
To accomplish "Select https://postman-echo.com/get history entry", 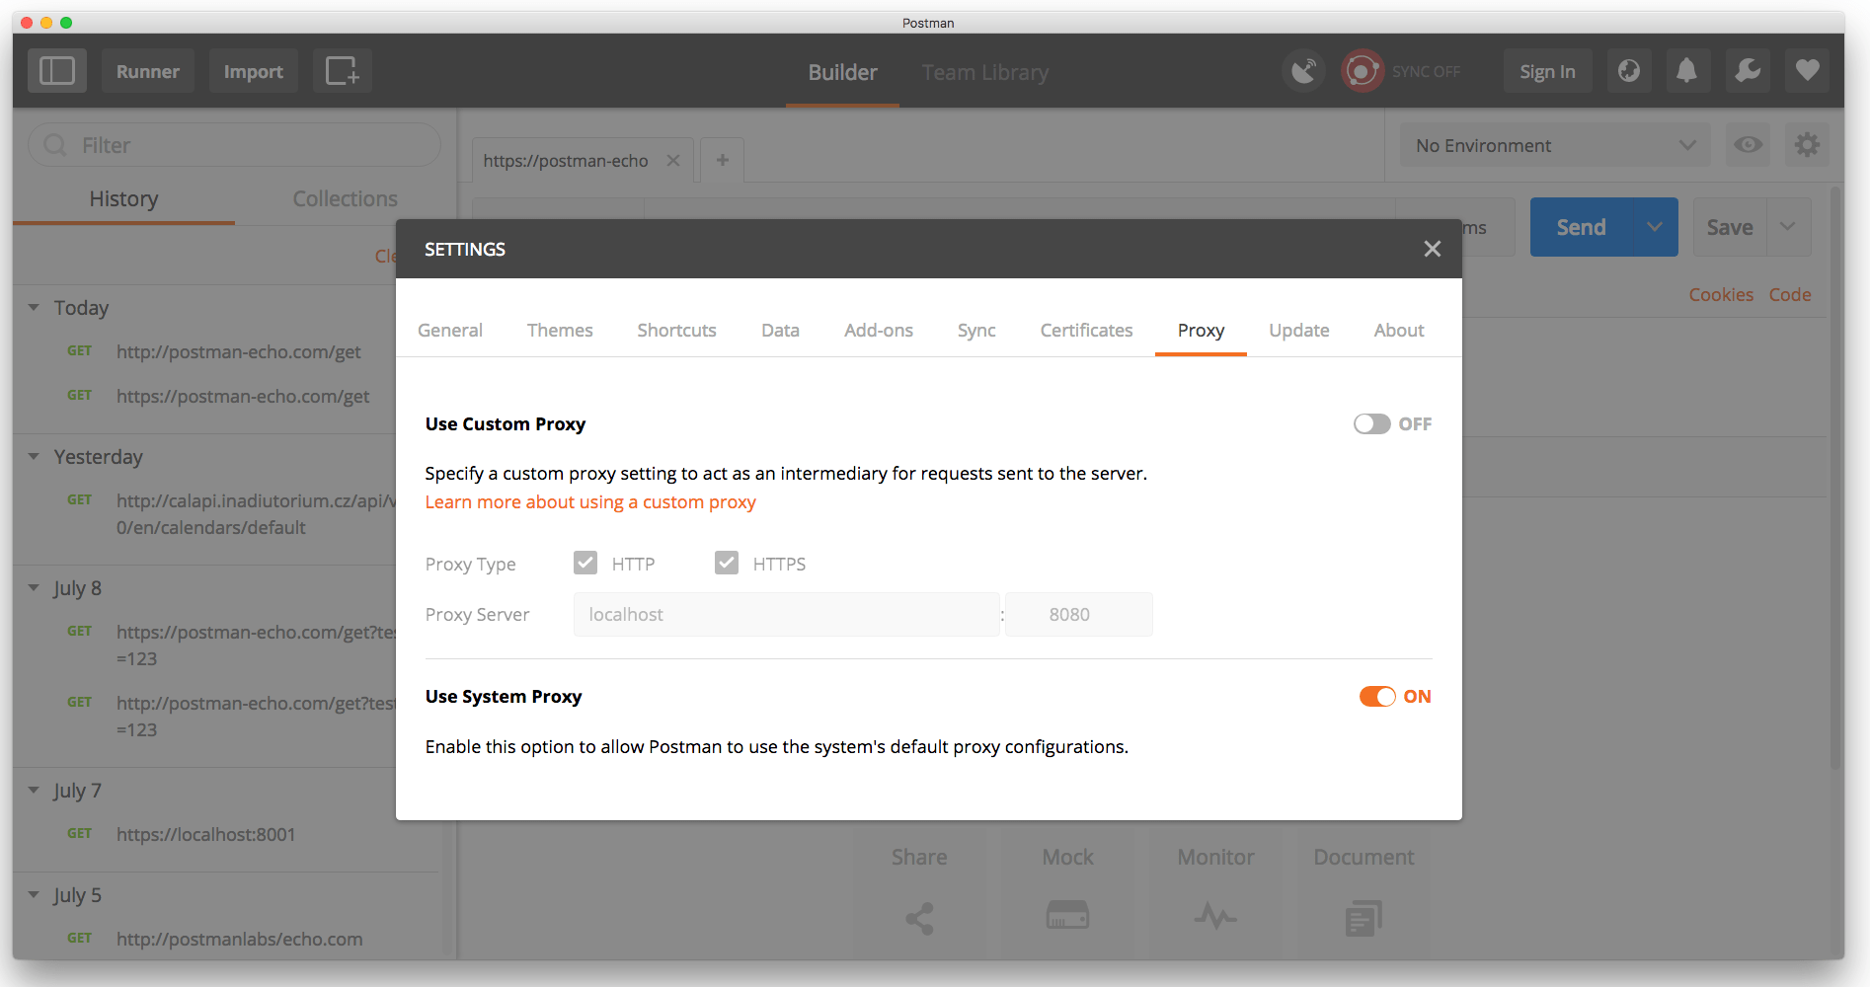I will (243, 396).
